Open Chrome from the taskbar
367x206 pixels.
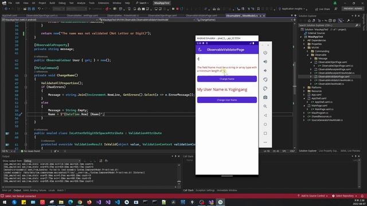[x=80, y=202]
